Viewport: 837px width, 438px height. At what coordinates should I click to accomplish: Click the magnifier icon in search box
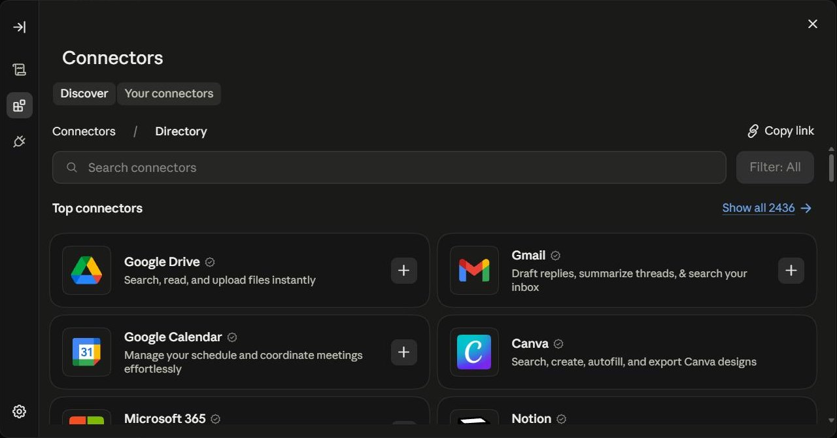pyautogui.click(x=72, y=167)
